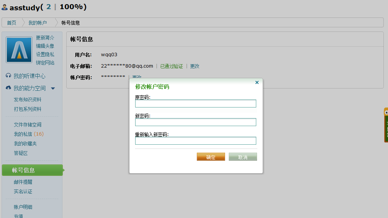Open 设置隐私 link

point(45,54)
